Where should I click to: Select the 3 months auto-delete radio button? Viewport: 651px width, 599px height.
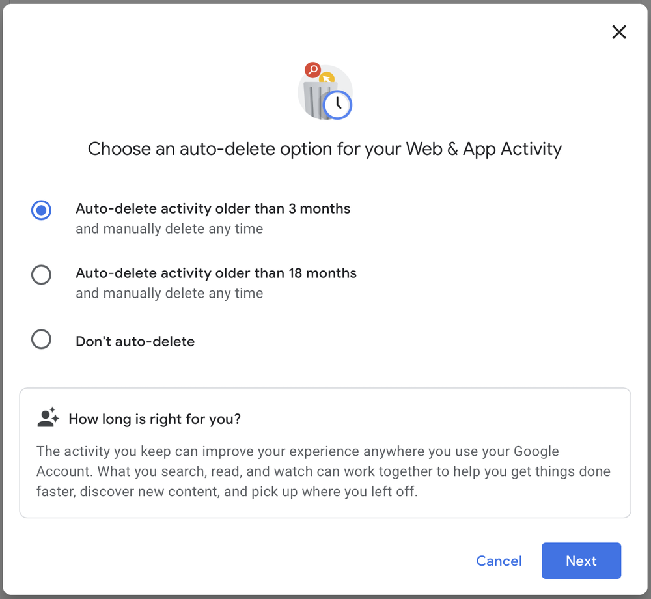pyautogui.click(x=41, y=210)
